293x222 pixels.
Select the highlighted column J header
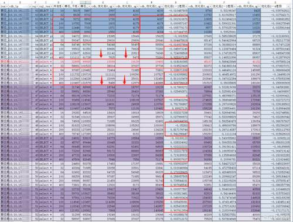tap(86, 2)
